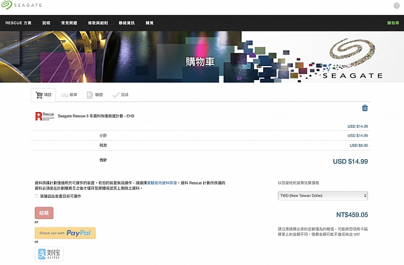Open the 說明 menu item
This screenshot has height=265, width=404.
tap(46, 23)
